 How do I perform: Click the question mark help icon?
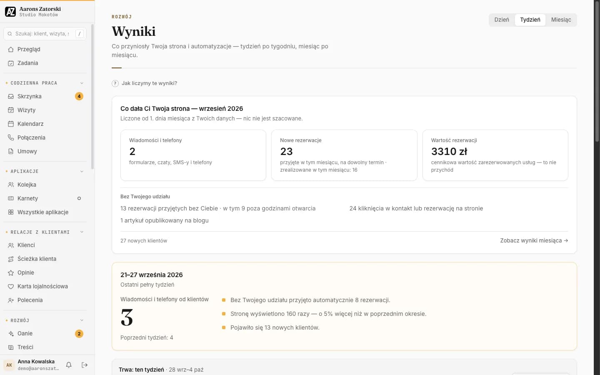(115, 83)
